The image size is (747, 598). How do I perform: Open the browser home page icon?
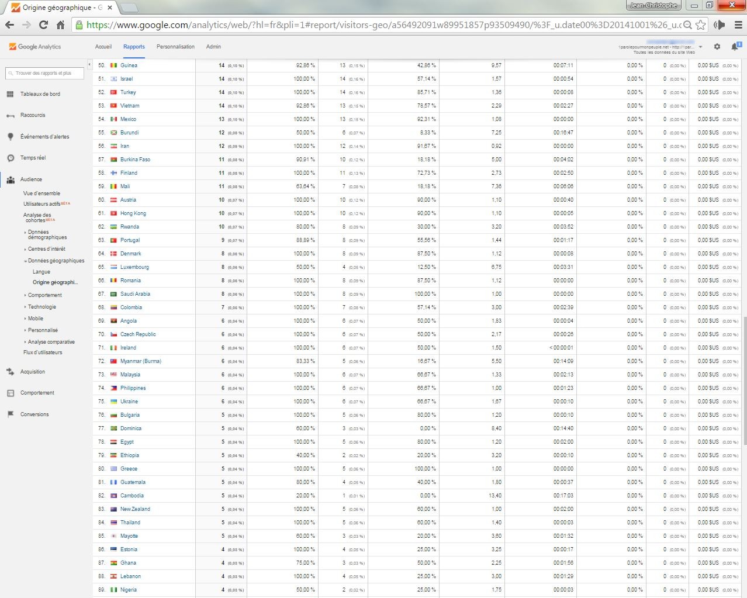click(x=60, y=25)
